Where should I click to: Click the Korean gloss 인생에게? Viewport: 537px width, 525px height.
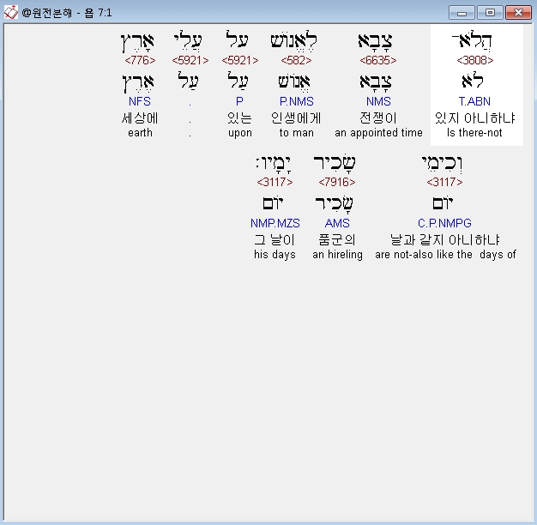tap(296, 118)
